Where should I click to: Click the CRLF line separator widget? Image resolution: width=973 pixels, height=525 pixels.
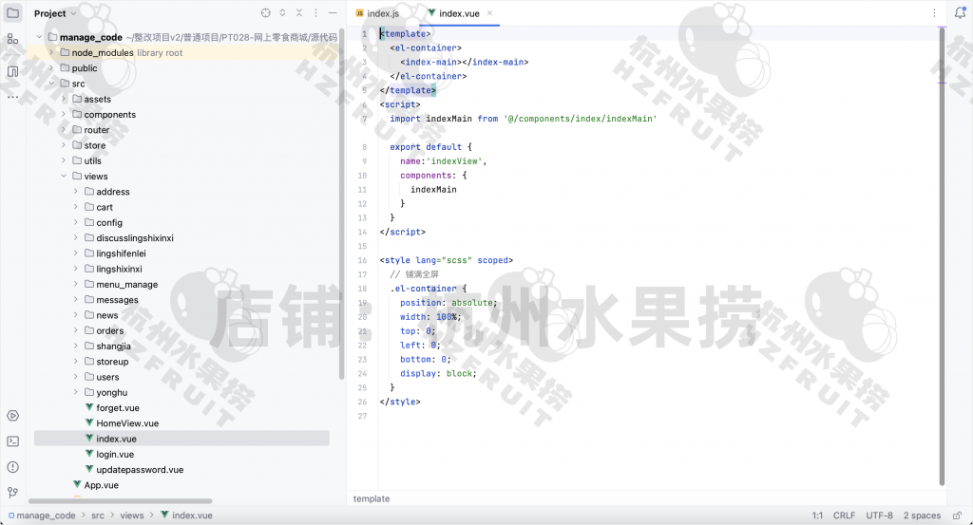point(844,516)
